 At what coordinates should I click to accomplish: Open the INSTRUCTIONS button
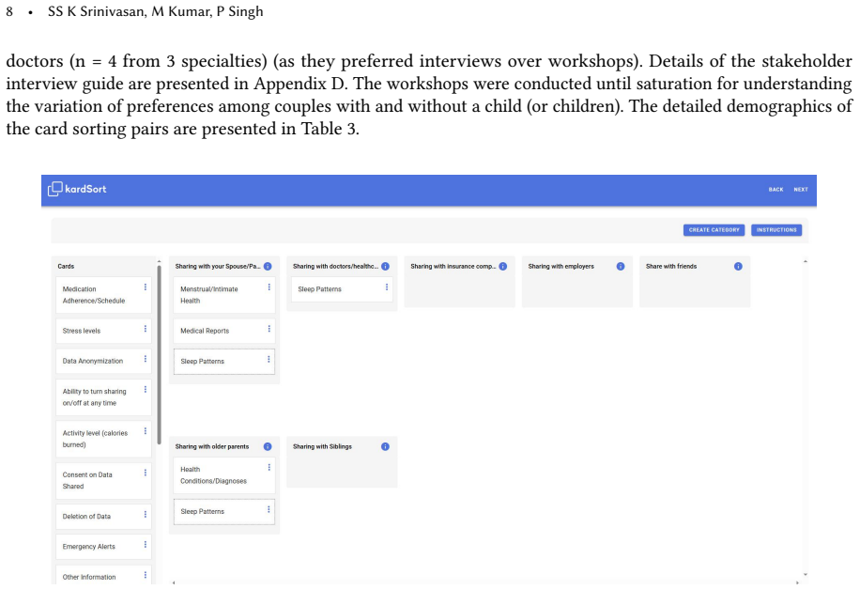coord(776,230)
